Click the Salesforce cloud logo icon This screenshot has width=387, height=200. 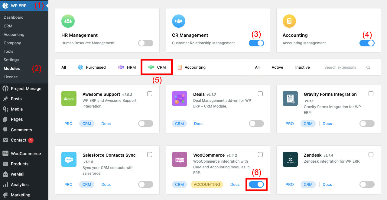pos(69,159)
